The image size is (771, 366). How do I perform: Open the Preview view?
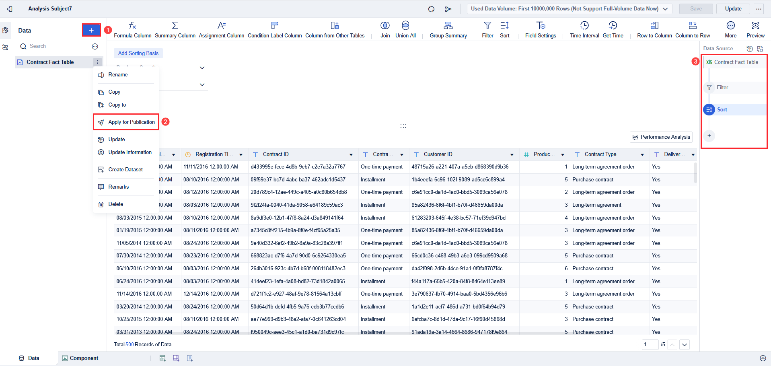pyautogui.click(x=755, y=30)
